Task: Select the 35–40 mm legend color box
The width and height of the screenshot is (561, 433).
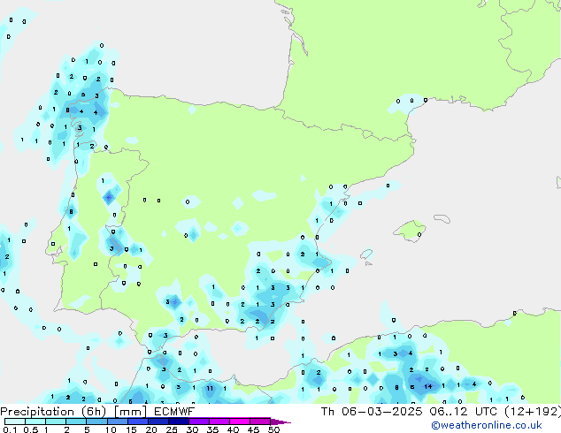Action: click(219, 422)
